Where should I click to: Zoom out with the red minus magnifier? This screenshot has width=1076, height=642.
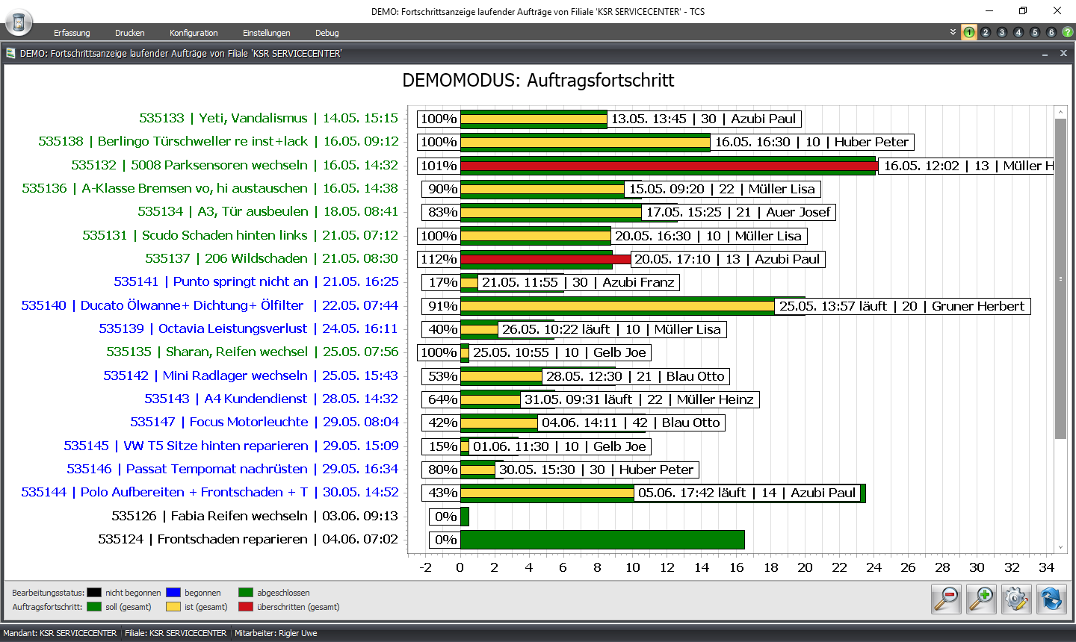946,599
